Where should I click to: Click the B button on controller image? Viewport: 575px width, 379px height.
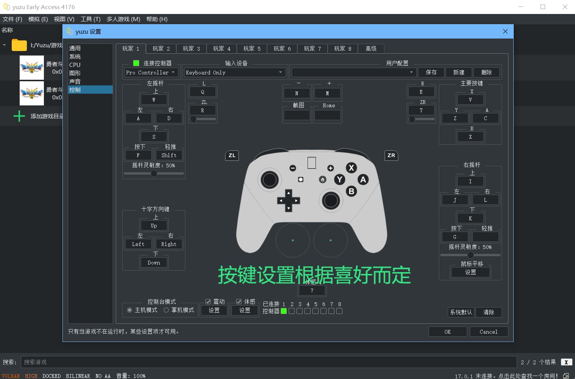351,191
